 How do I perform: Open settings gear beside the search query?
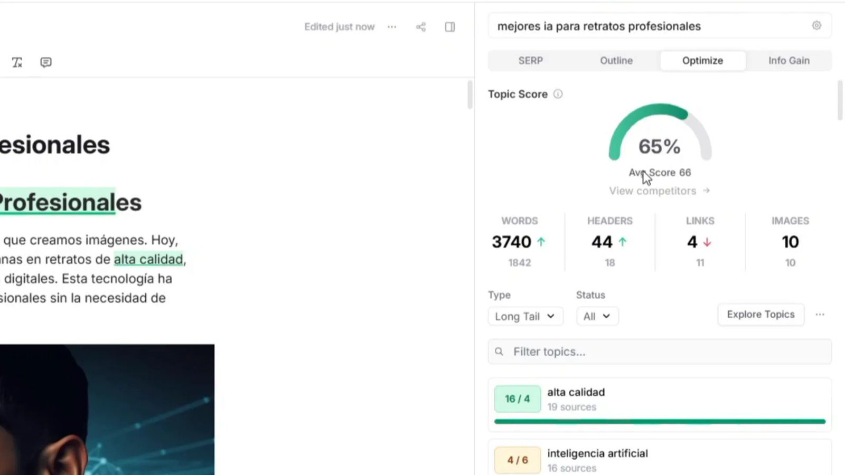[x=816, y=25]
